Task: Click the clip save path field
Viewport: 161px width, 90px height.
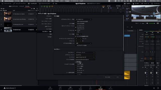Action: click(x=85, y=59)
